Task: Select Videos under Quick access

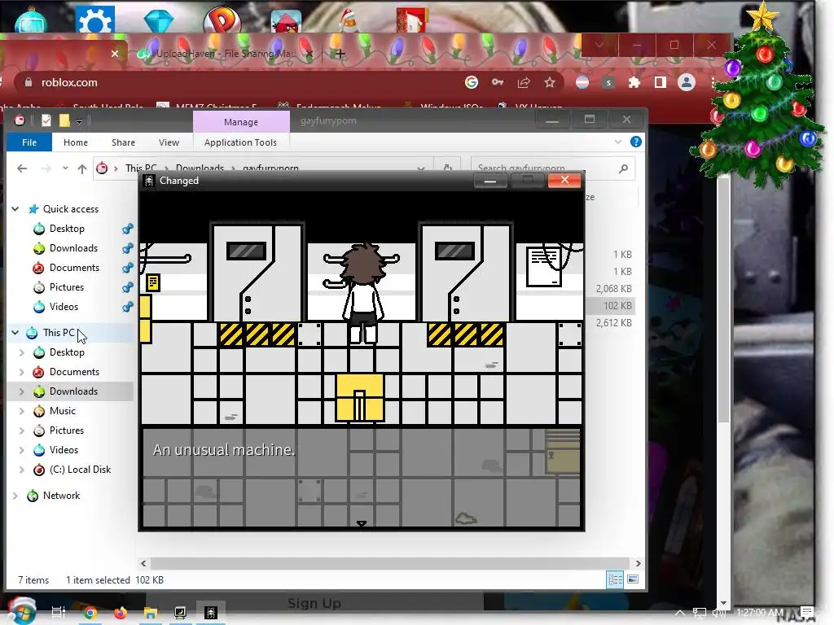Action: pos(64,307)
